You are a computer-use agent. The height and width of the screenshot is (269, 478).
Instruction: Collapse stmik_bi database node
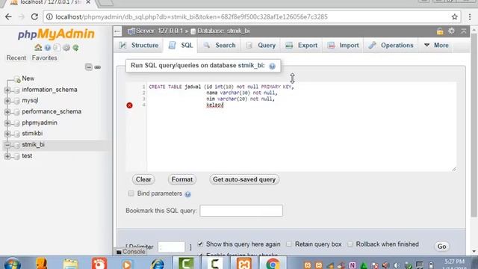[7, 145]
